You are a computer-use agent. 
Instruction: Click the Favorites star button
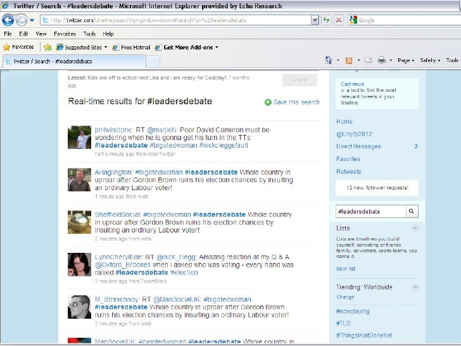[18, 47]
